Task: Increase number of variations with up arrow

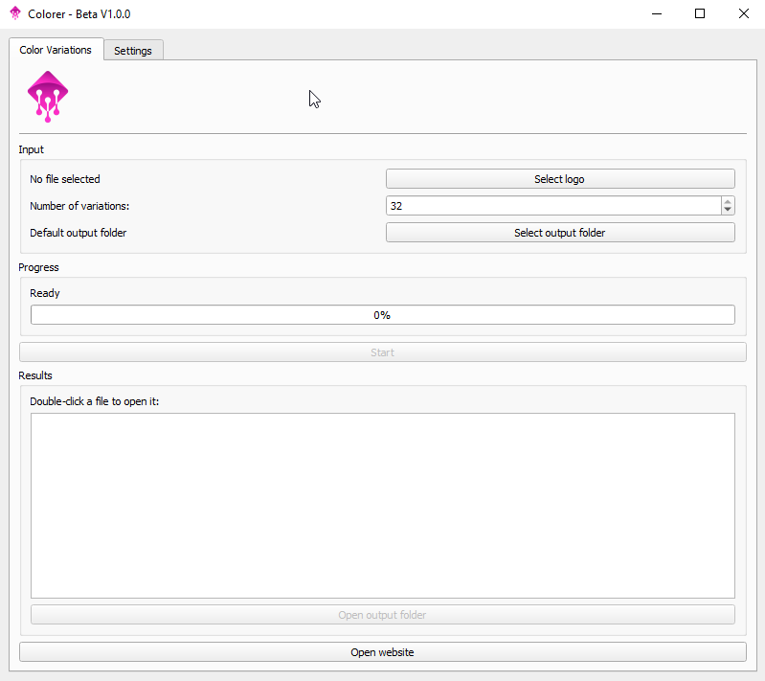Action: pyautogui.click(x=728, y=201)
